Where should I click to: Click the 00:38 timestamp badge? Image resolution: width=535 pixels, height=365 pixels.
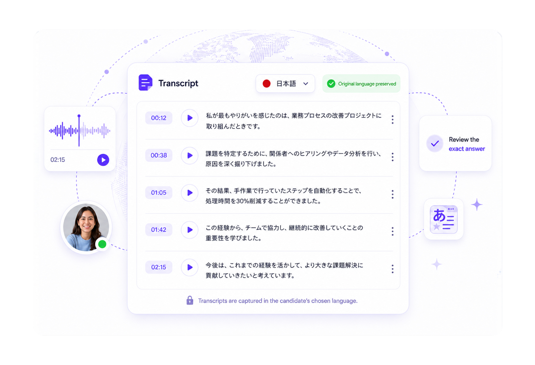point(159,155)
